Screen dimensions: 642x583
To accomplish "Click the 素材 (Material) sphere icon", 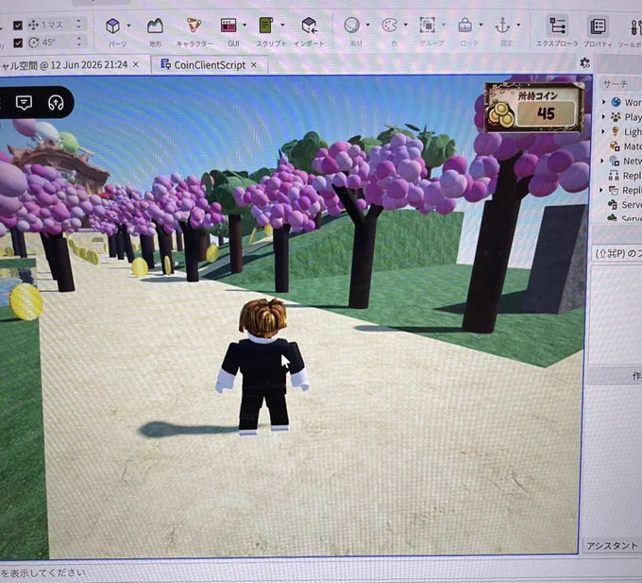I will coord(352,25).
